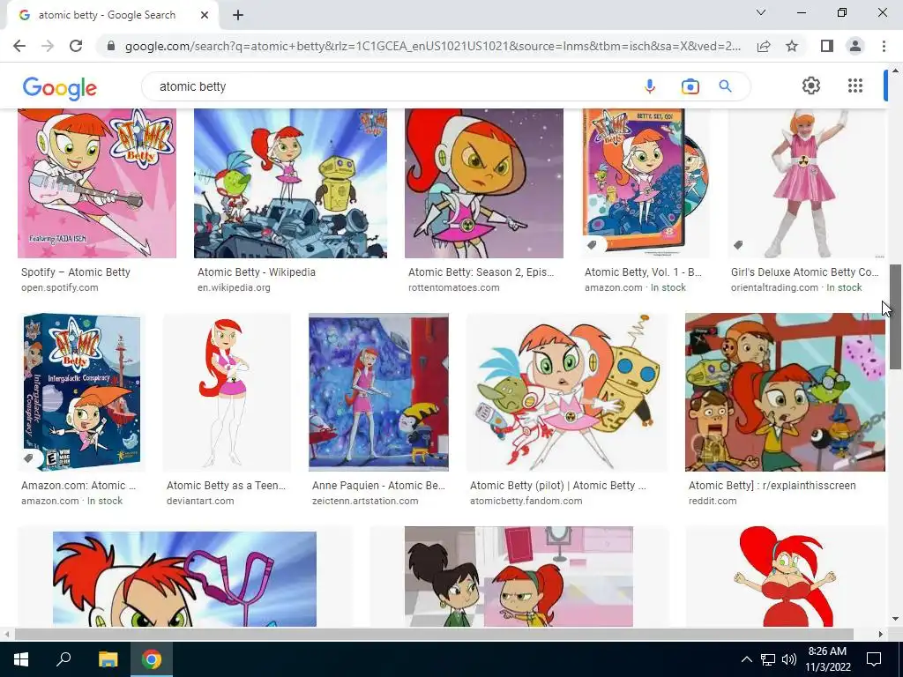Viewport: 903px width, 677px height.
Task: Open the notifications action center
Action: 874,659
